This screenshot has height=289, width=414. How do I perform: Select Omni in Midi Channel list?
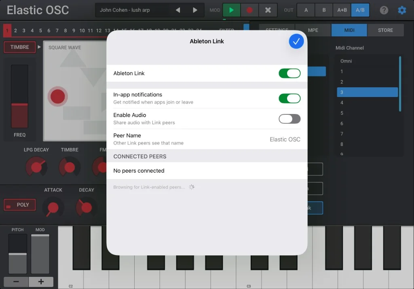point(367,61)
